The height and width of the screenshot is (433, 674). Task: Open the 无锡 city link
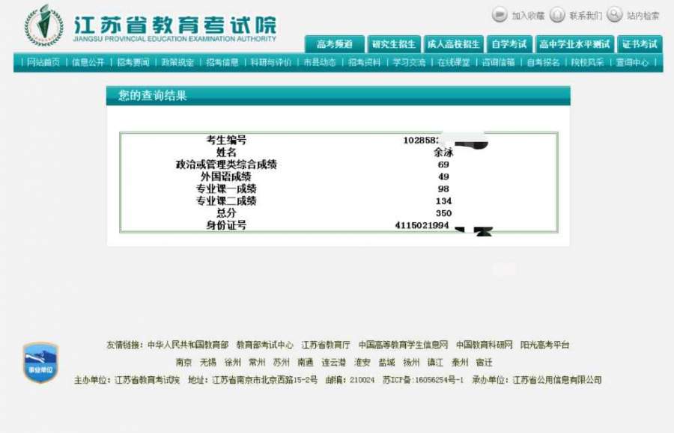208,362
